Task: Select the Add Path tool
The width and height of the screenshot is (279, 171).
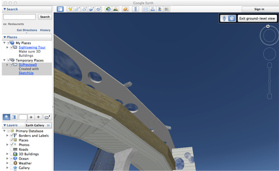Action: pyautogui.click(x=84, y=9)
